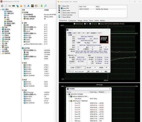Click the 电压 voltage section icon

click(23, 63)
